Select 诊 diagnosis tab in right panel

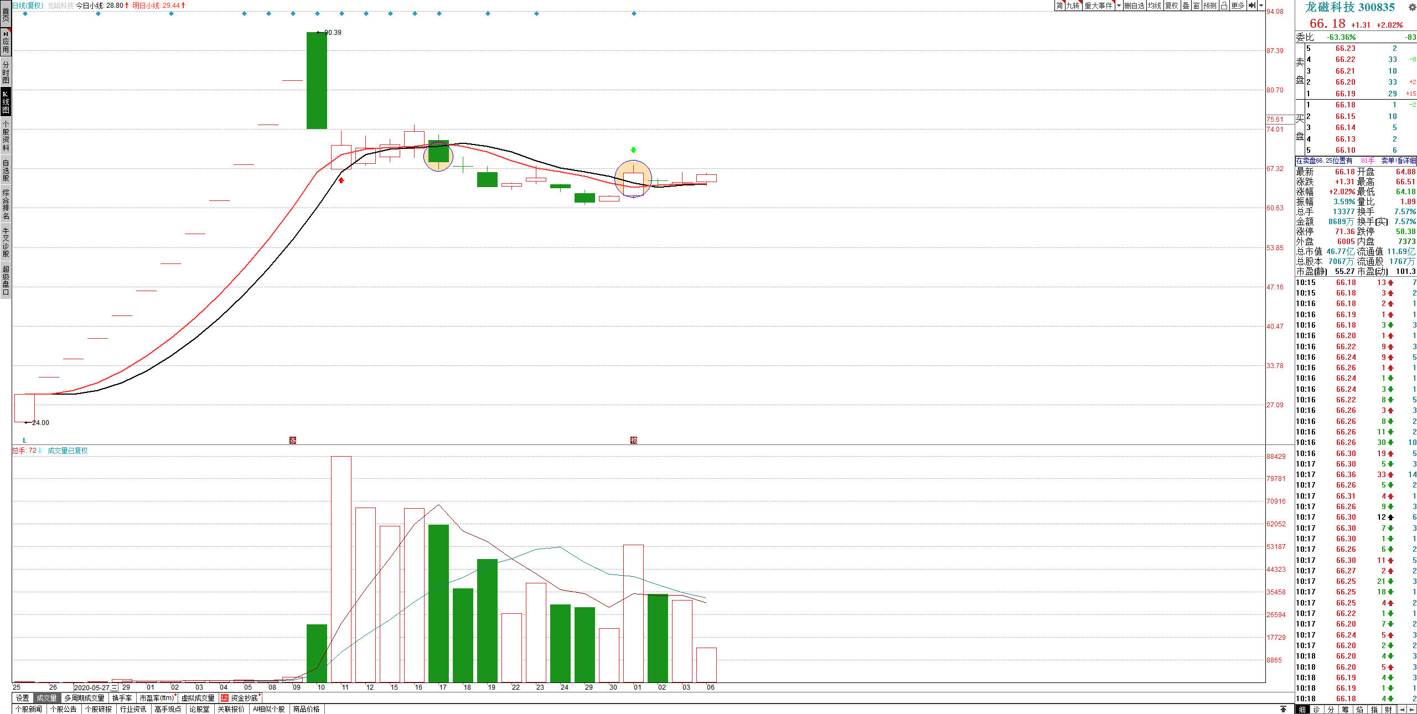[1316, 709]
